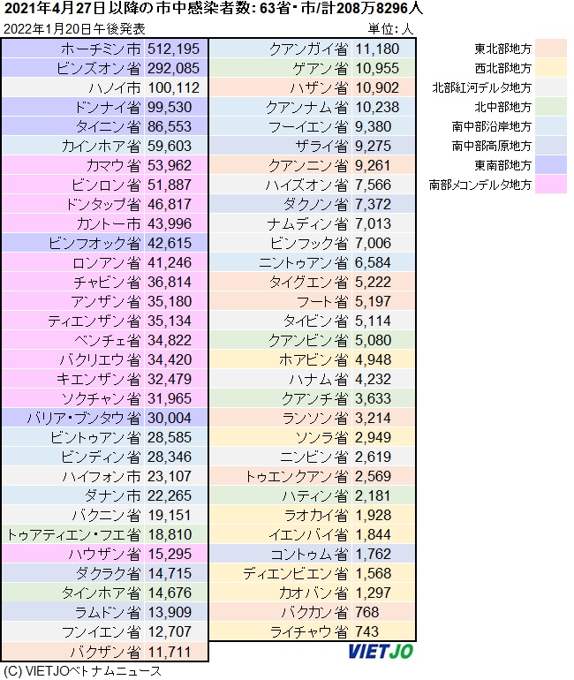Click the value 292,085
Image resolution: width=574 pixels, height=680 pixels.
[173, 68]
